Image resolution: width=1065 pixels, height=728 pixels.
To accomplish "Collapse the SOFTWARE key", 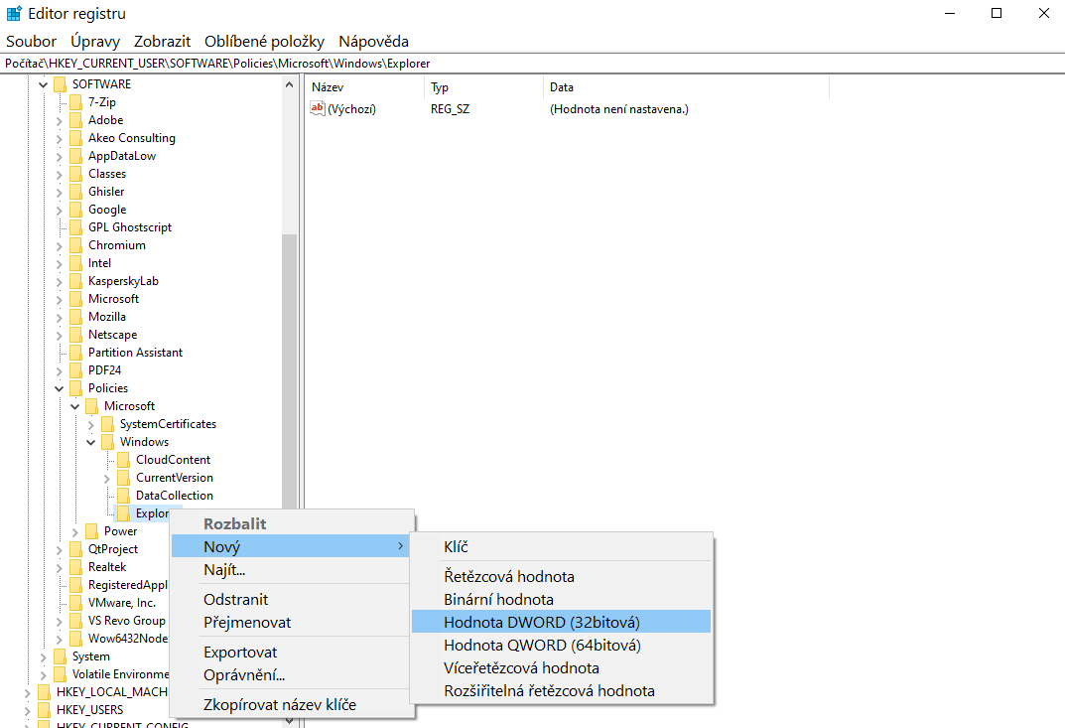I will [43, 84].
